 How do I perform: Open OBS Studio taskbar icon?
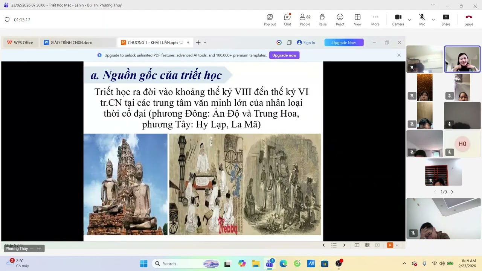point(339,263)
